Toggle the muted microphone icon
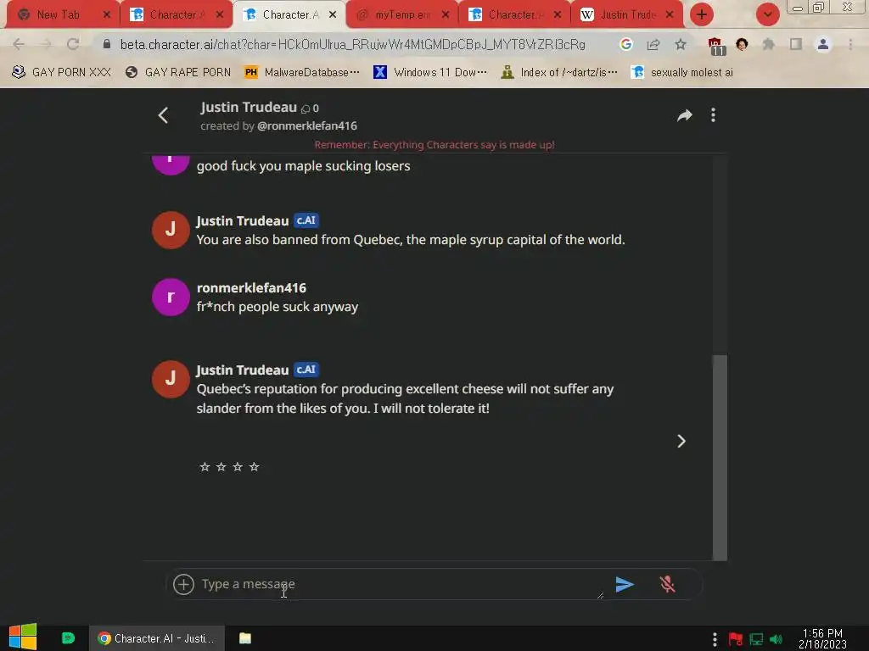 point(667,584)
